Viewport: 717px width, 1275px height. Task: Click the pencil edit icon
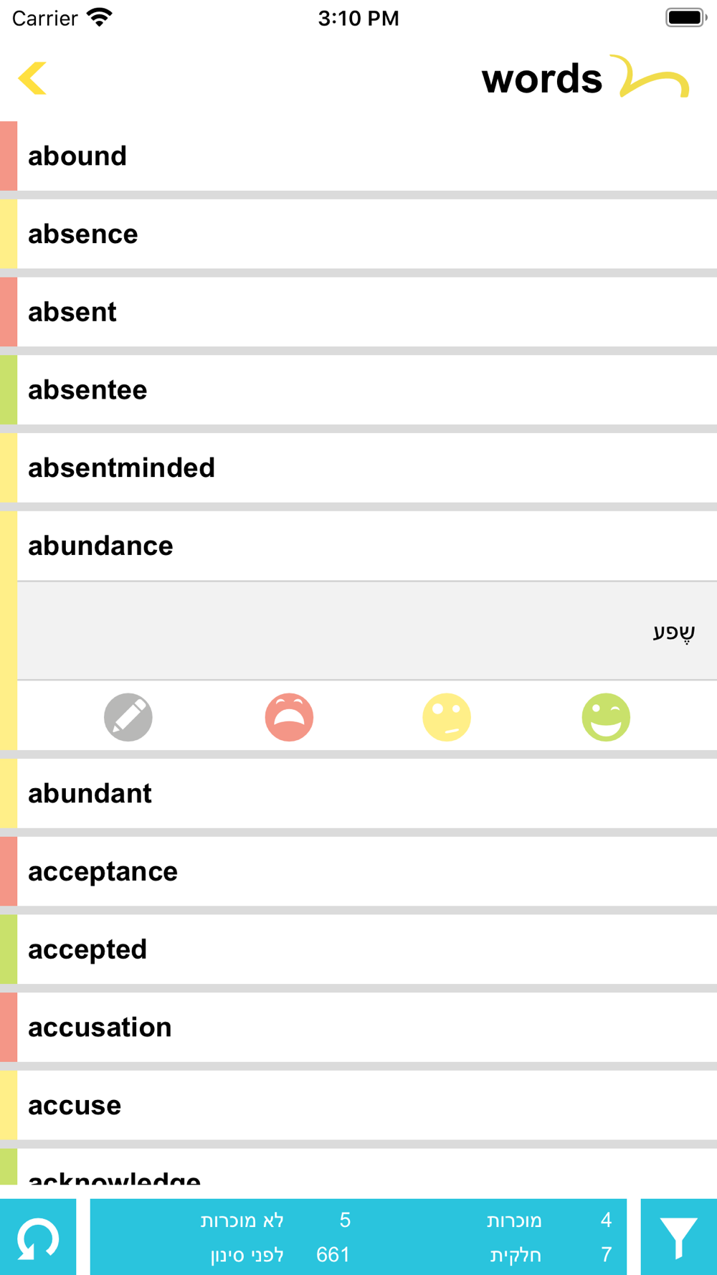tap(128, 716)
